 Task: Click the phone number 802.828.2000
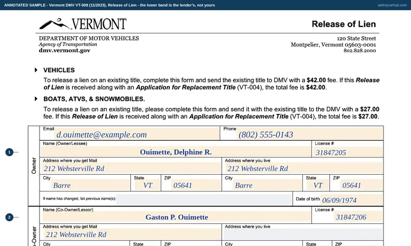coord(360,51)
